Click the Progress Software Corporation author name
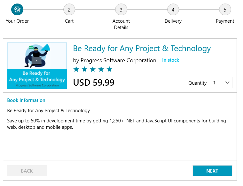This screenshot has width=243, height=186. (118, 60)
